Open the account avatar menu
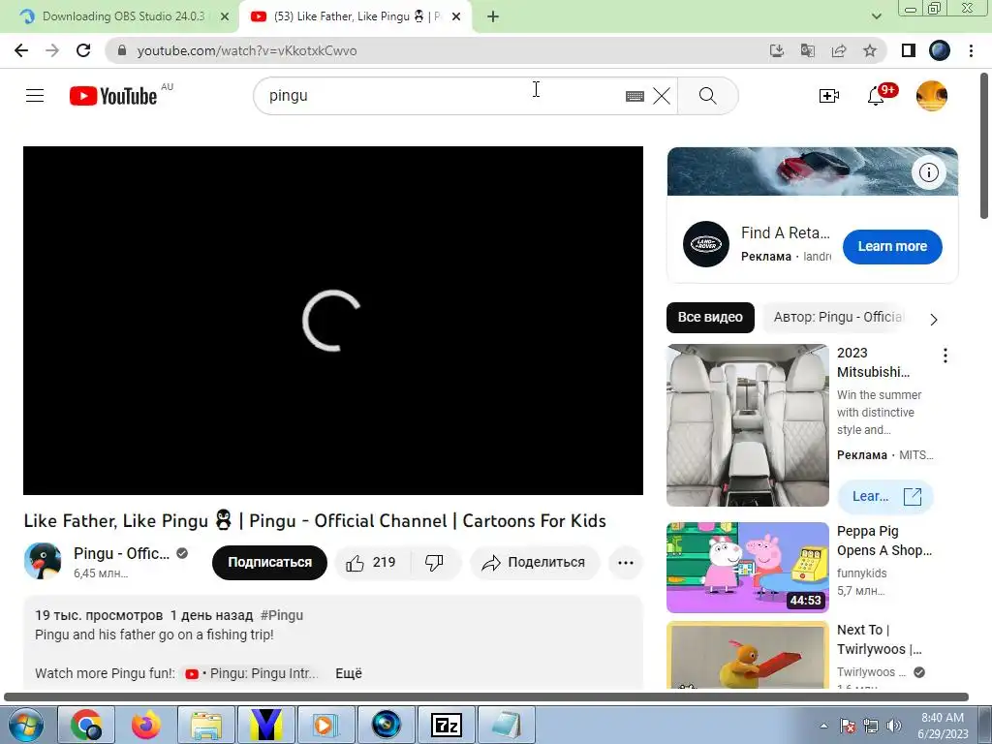The height and width of the screenshot is (744, 992). click(x=932, y=96)
